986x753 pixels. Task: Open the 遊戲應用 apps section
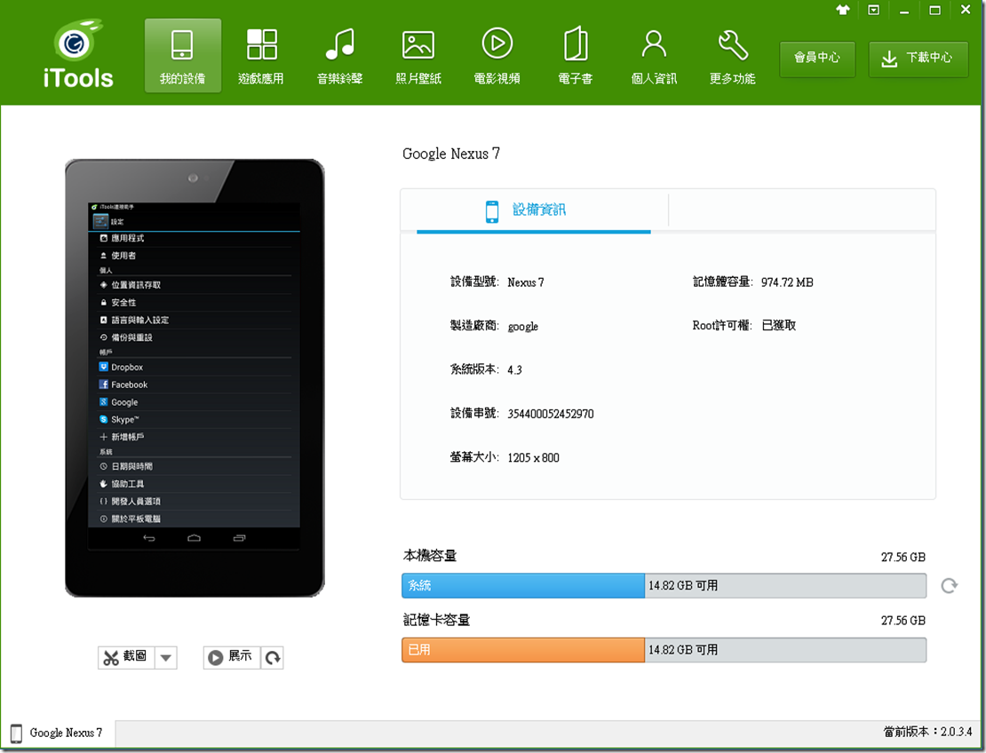pos(261,55)
